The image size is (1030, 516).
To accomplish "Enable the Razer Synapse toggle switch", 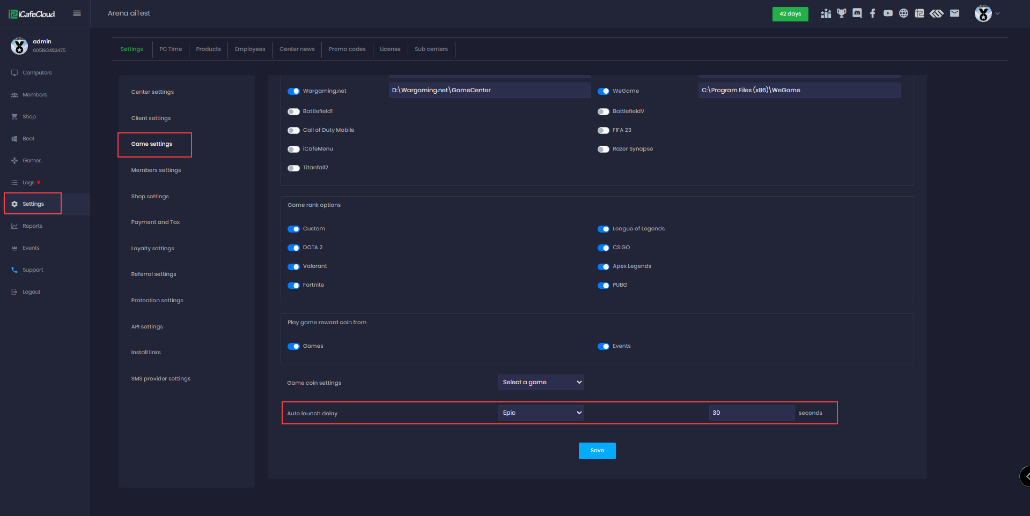I will [x=604, y=149].
